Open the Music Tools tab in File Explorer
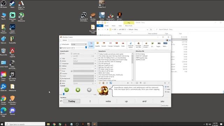 click(x=129, y=26)
